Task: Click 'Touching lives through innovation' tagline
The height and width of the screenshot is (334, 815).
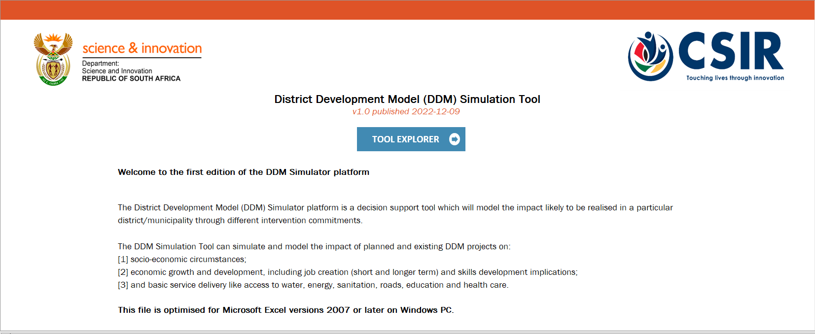Action: coord(735,78)
